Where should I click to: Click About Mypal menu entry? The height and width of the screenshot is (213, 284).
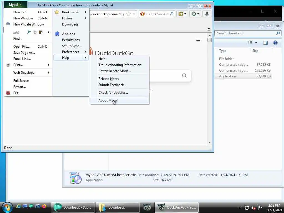pos(119,100)
